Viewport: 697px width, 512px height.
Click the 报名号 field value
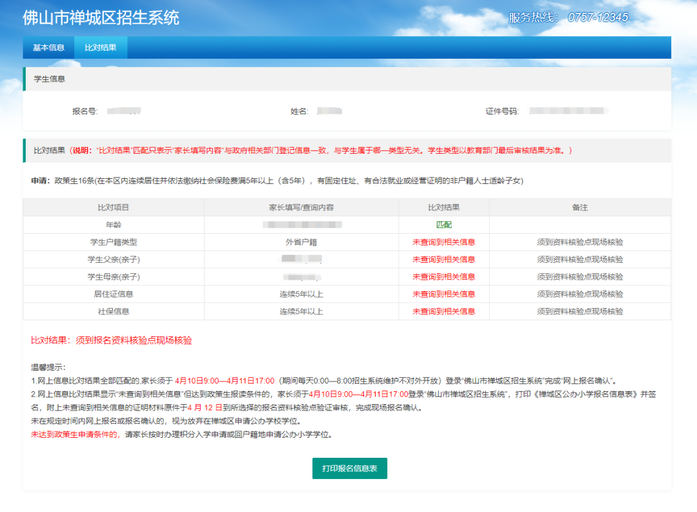(x=124, y=111)
